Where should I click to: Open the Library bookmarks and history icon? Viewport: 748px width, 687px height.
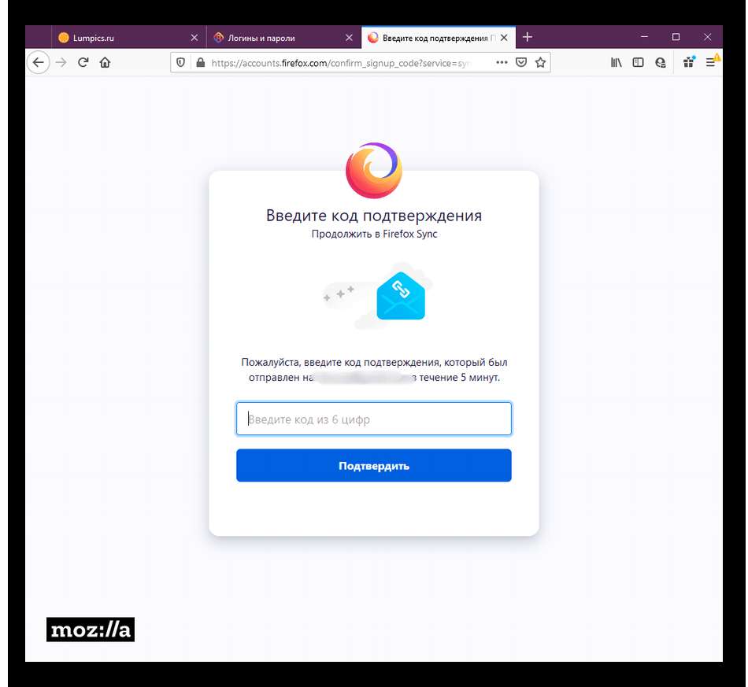tap(616, 62)
